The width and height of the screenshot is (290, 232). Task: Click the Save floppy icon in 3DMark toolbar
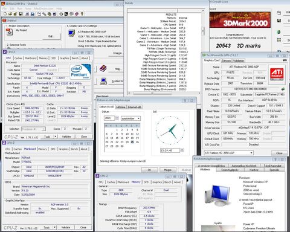click(x=21, y=14)
